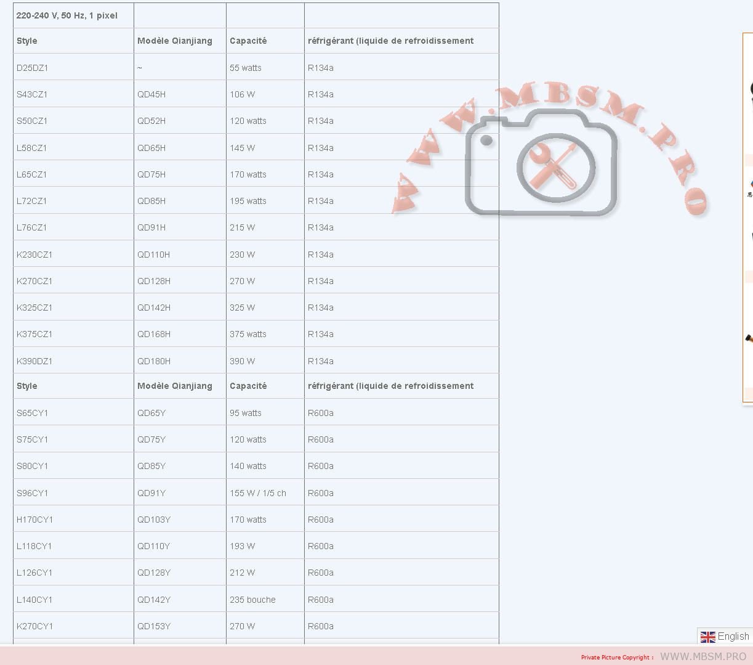Select the D25DZ1 style cell
The width and height of the screenshot is (753, 665).
33,68
